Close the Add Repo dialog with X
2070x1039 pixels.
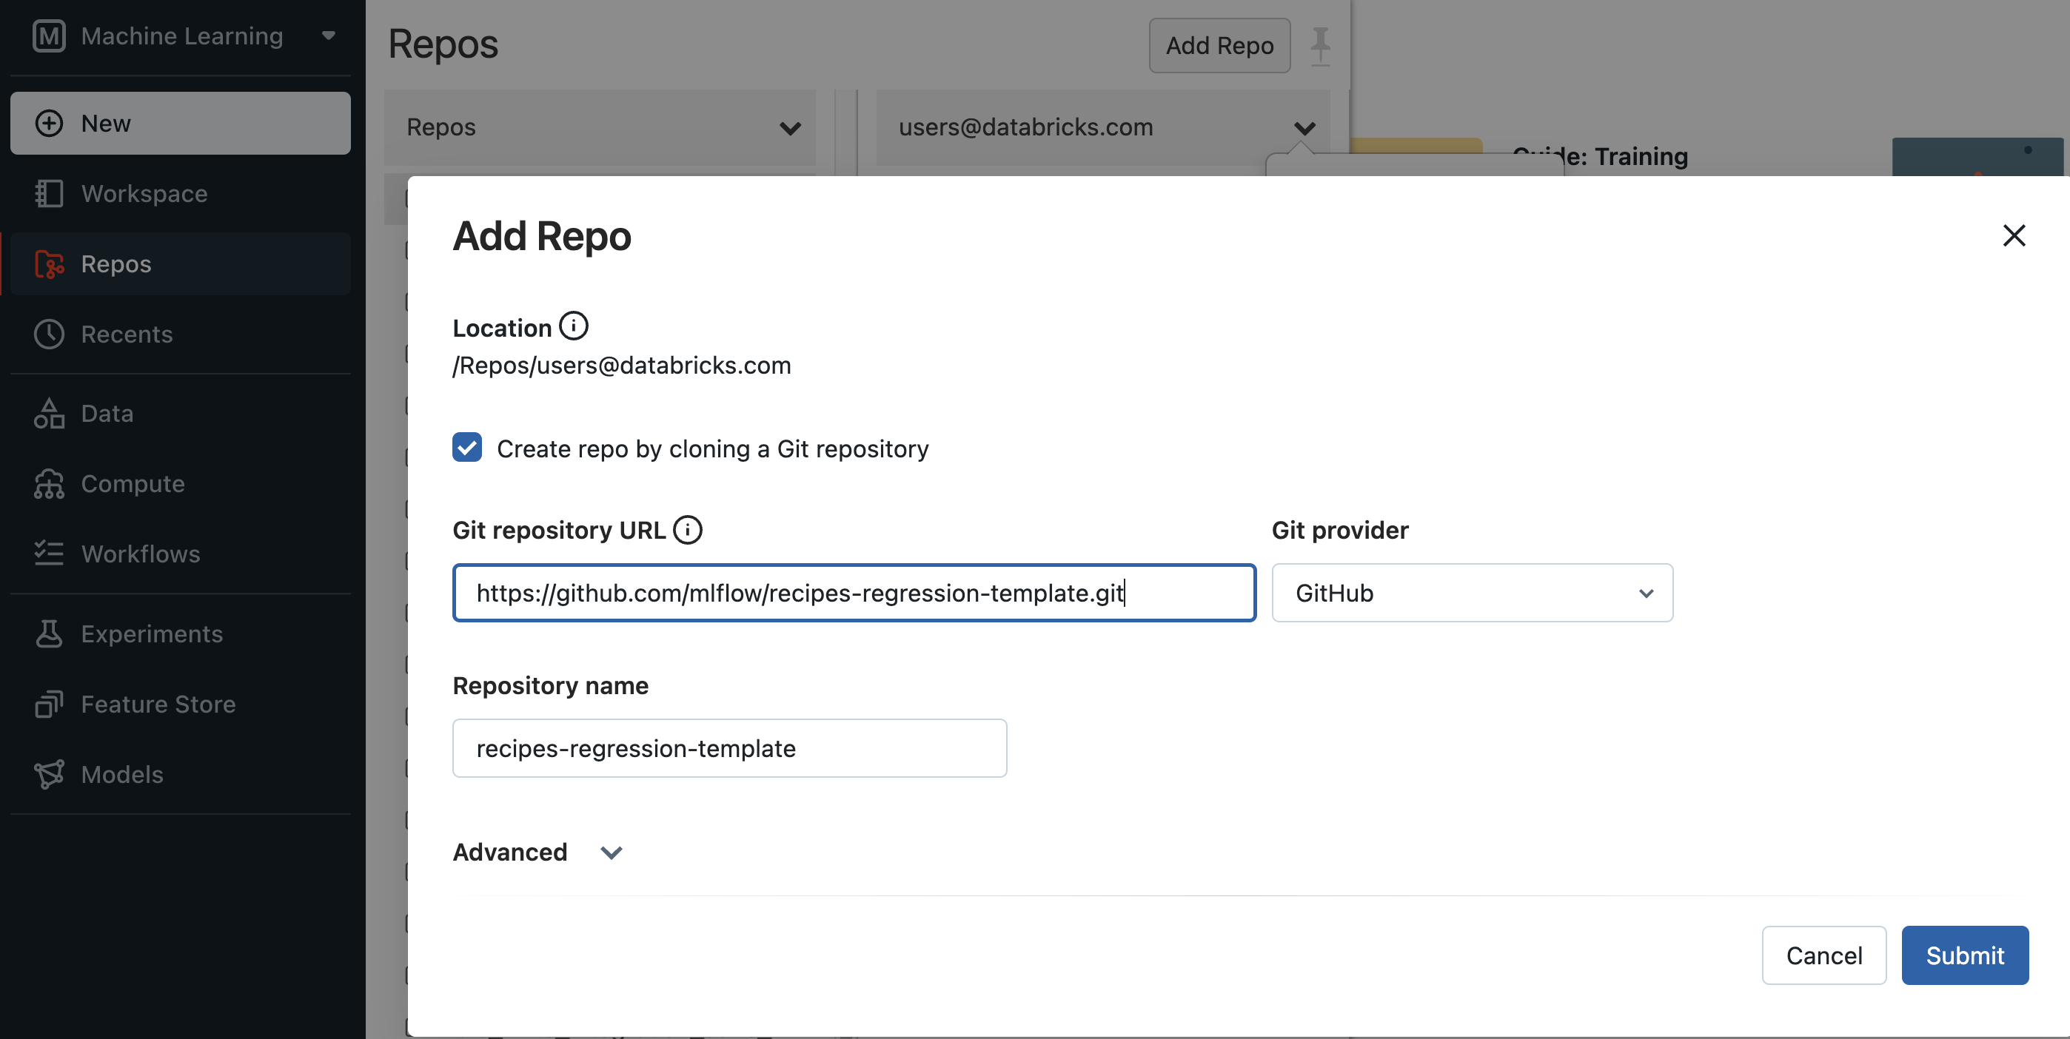click(x=2013, y=236)
